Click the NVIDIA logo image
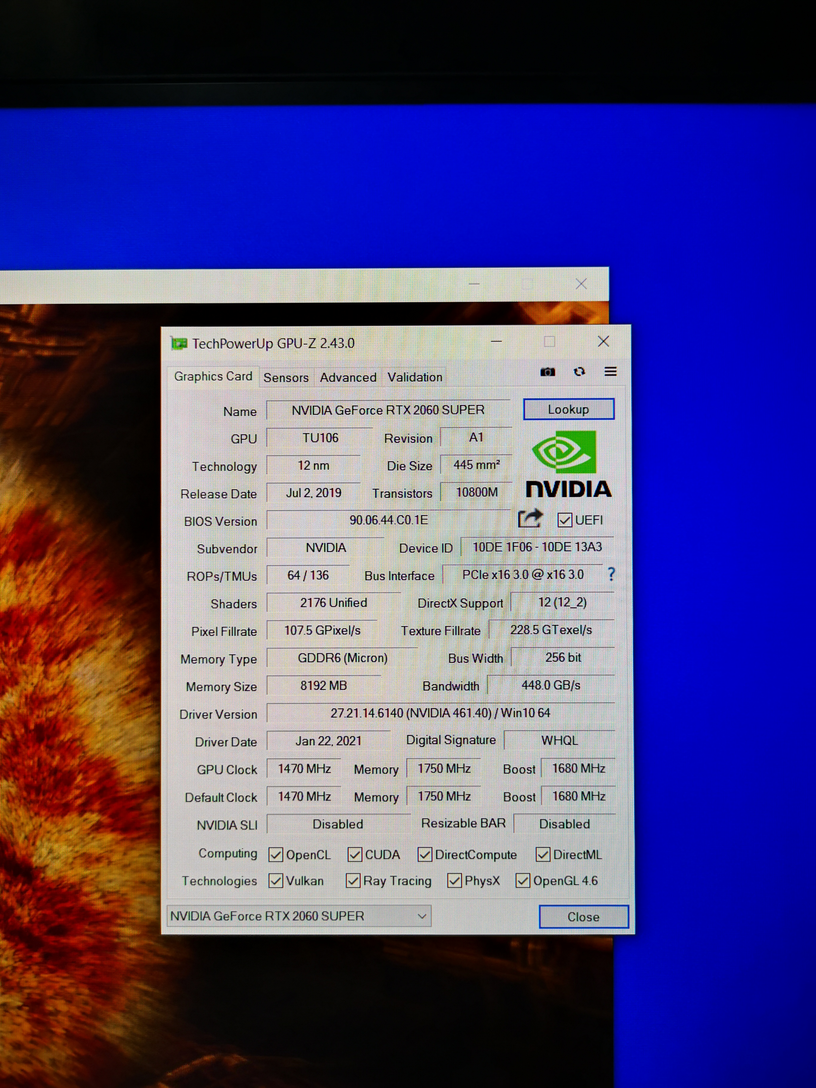This screenshot has width=816, height=1088. tap(568, 465)
